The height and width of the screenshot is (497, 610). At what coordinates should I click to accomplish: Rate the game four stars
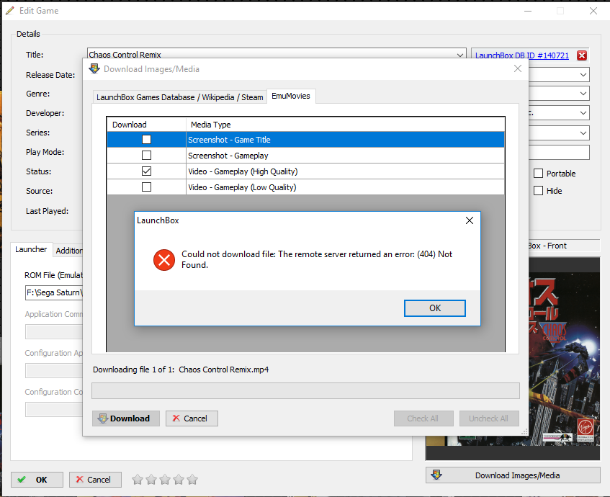179,480
